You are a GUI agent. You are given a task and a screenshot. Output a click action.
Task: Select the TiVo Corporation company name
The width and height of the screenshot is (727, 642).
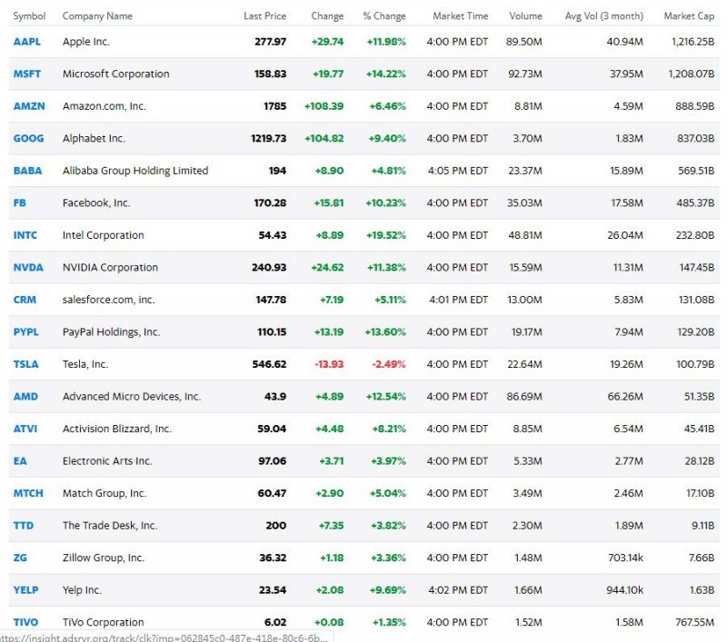point(104,622)
